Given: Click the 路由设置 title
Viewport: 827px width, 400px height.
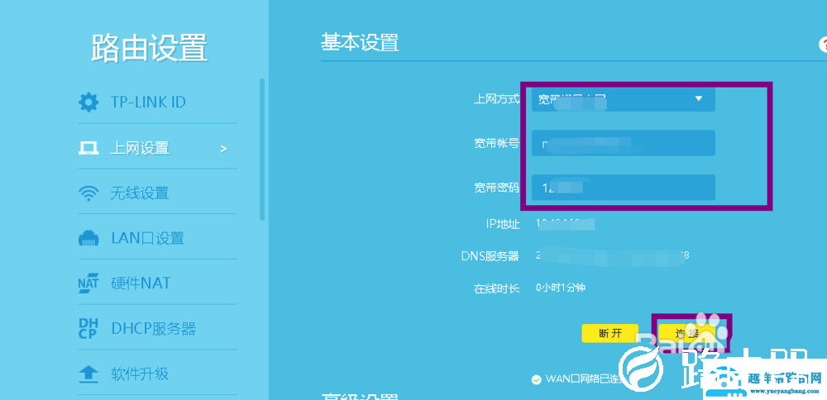Looking at the screenshot, I should 150,49.
